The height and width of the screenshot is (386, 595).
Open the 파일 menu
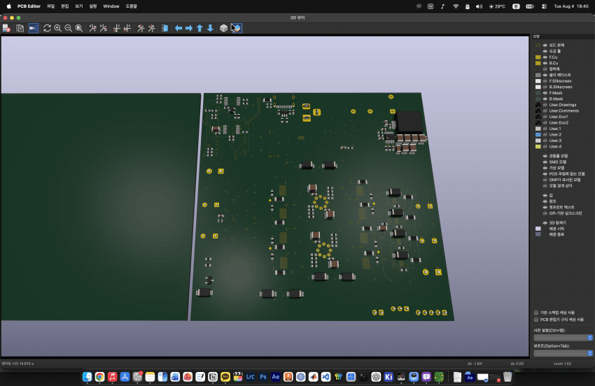(51, 6)
